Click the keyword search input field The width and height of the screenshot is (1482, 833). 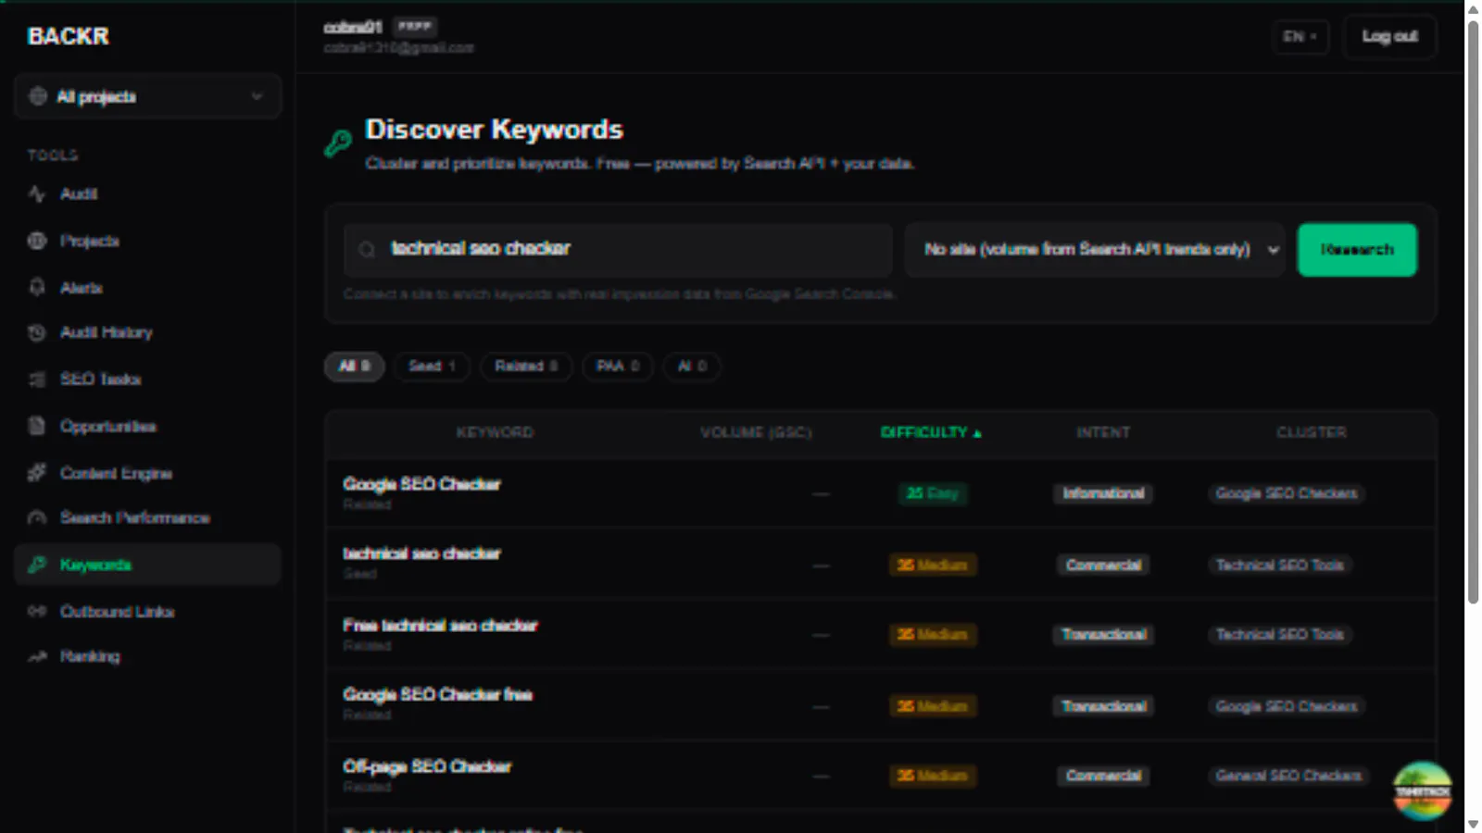pos(618,249)
